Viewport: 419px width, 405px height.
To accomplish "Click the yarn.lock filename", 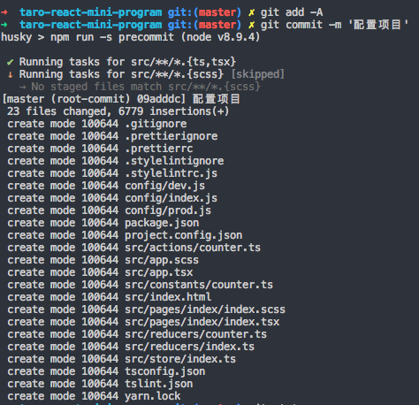I will tap(153, 396).
